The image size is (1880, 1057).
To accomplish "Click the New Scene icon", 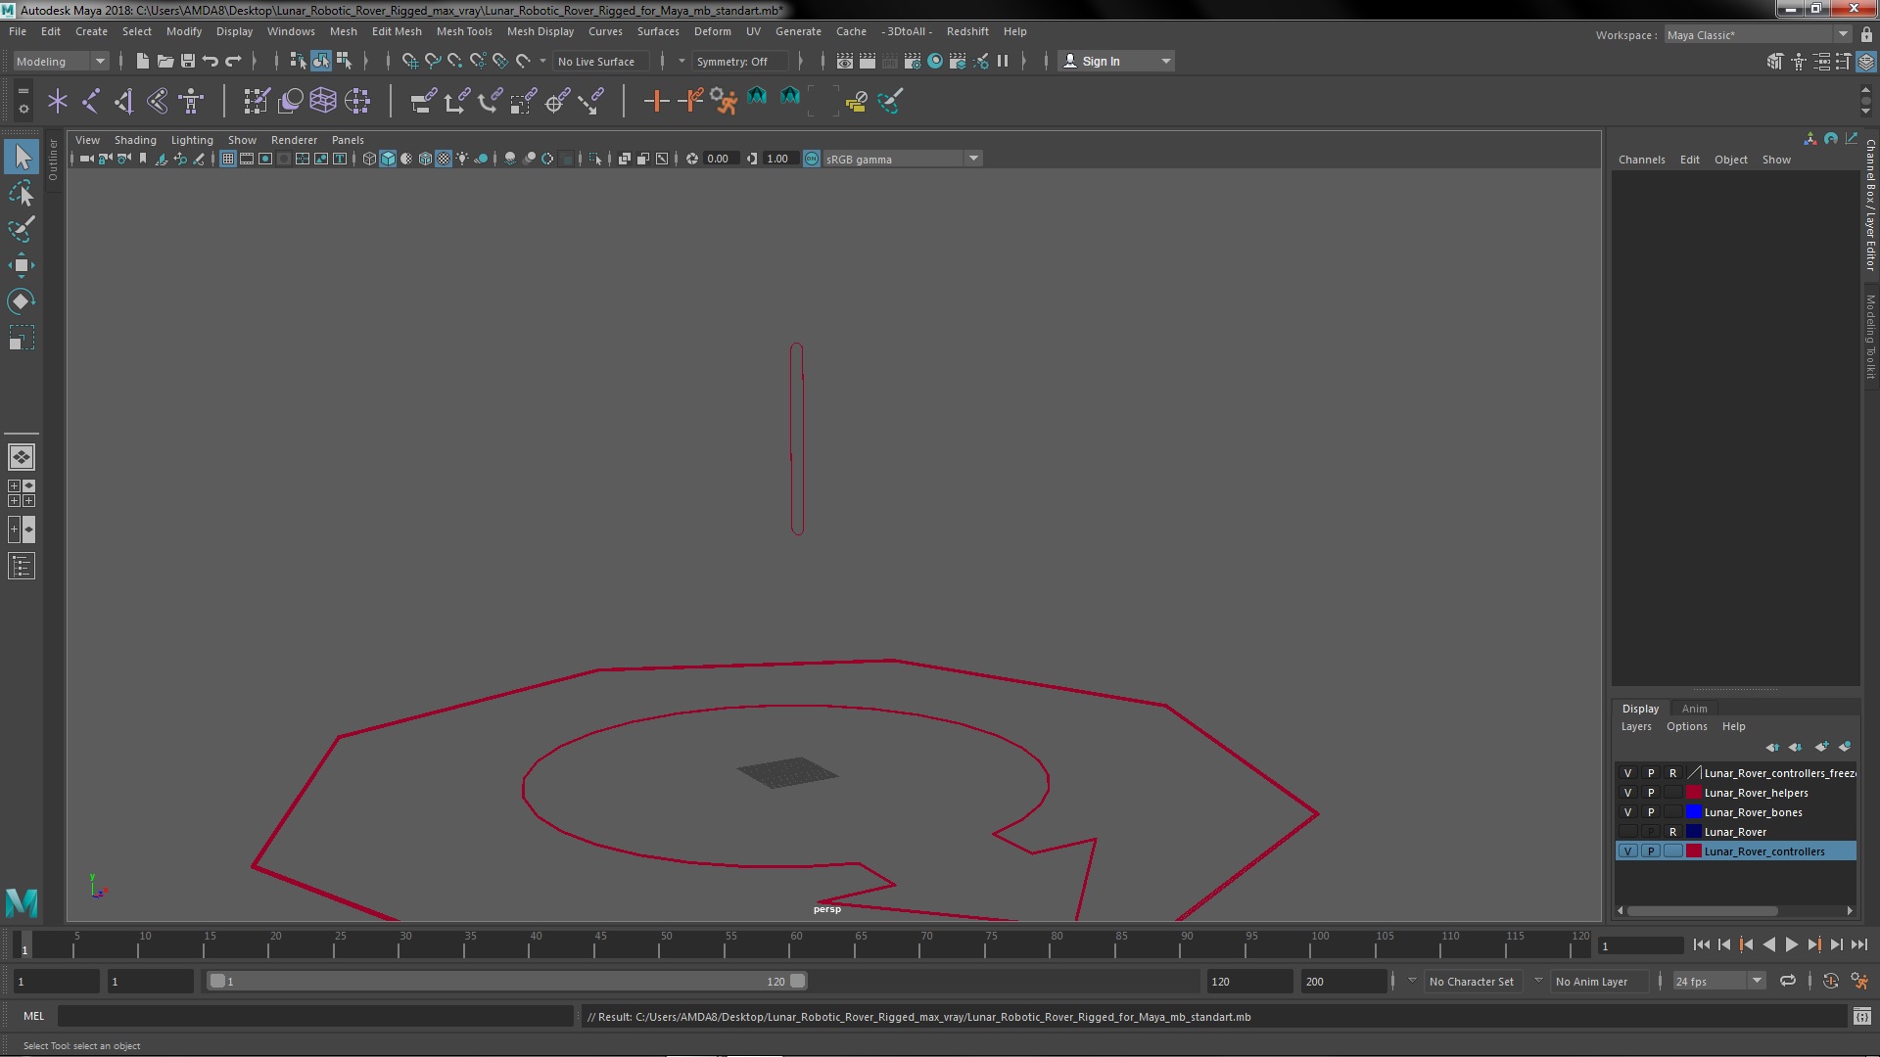I will 142,61.
